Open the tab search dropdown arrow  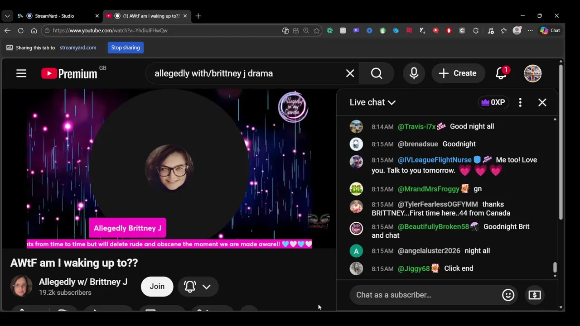tap(7, 16)
